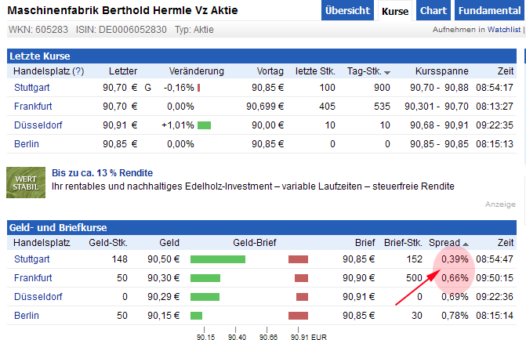Open Berlin in Letzte Kurse table
The height and width of the screenshot is (340, 526).
pyautogui.click(x=27, y=144)
